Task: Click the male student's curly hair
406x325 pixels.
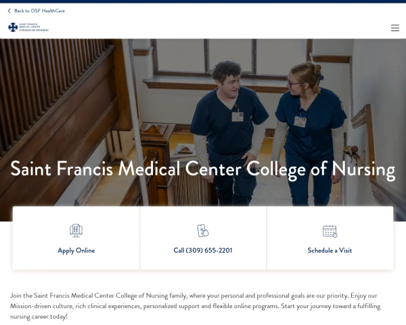Action: (x=227, y=70)
